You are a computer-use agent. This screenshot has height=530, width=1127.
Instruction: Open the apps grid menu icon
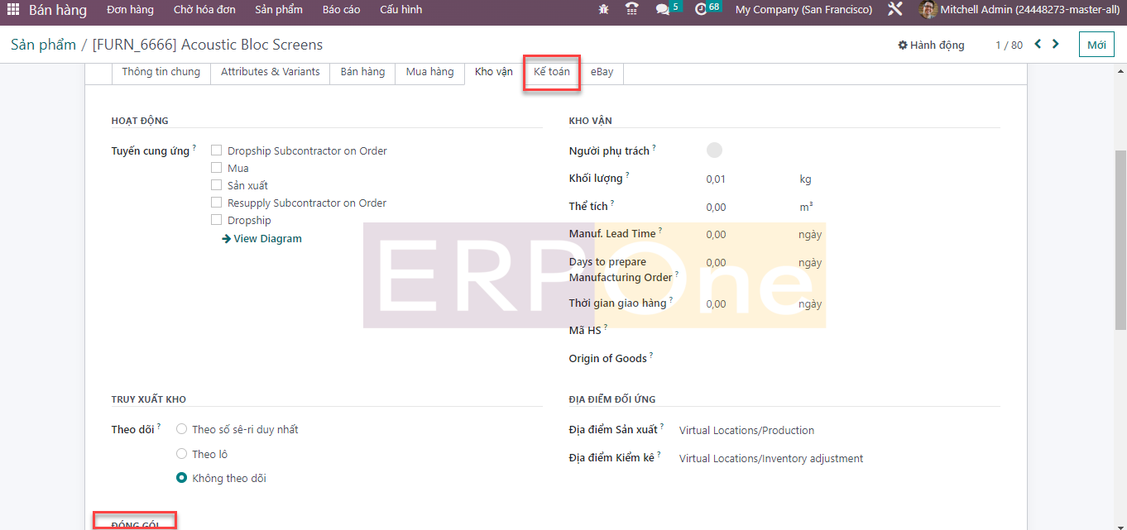(12, 10)
